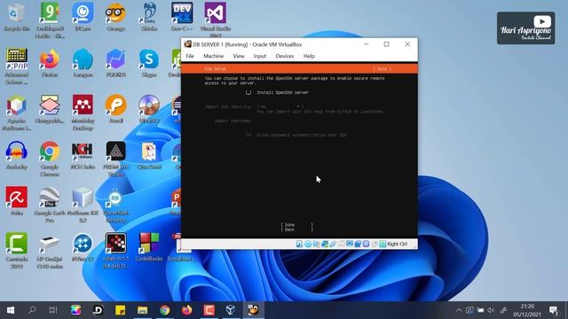Switch to Camtasia in the taskbar
The image size is (568, 319).
coord(209,310)
